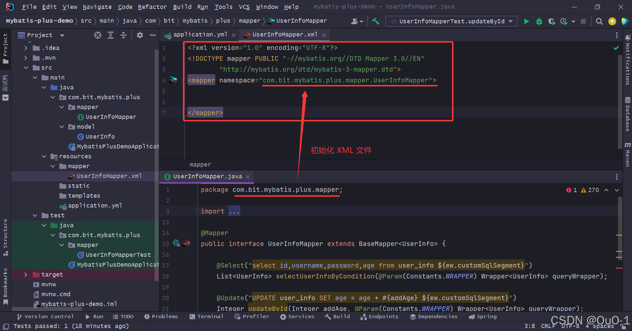Select UserInfoMapperTest in project tree
The width and height of the screenshot is (632, 331).
click(118, 255)
